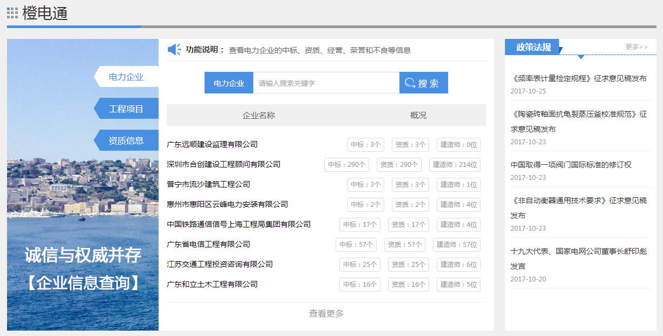Click the 橙电通 grid logo icon
The image size is (663, 336).
click(12, 13)
